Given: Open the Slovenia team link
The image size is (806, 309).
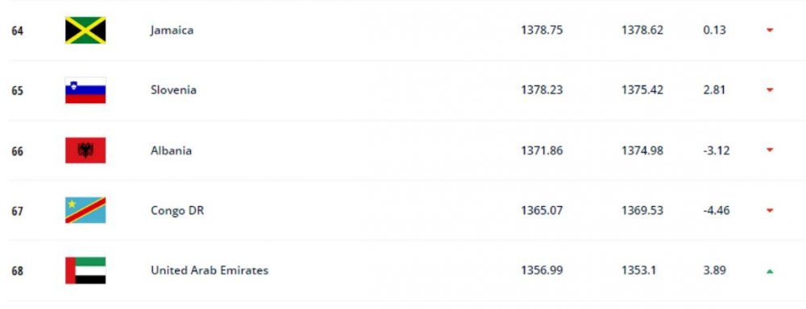Looking at the screenshot, I should tap(173, 90).
